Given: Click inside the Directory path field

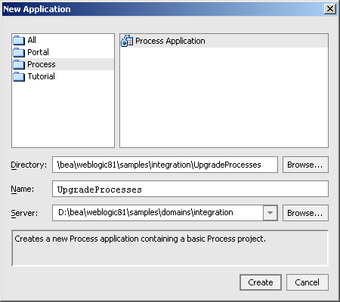Looking at the screenshot, I should click(165, 165).
